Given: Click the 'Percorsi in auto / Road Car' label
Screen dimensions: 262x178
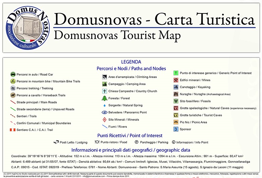Looking at the screenshot, I should [x=35, y=75].
